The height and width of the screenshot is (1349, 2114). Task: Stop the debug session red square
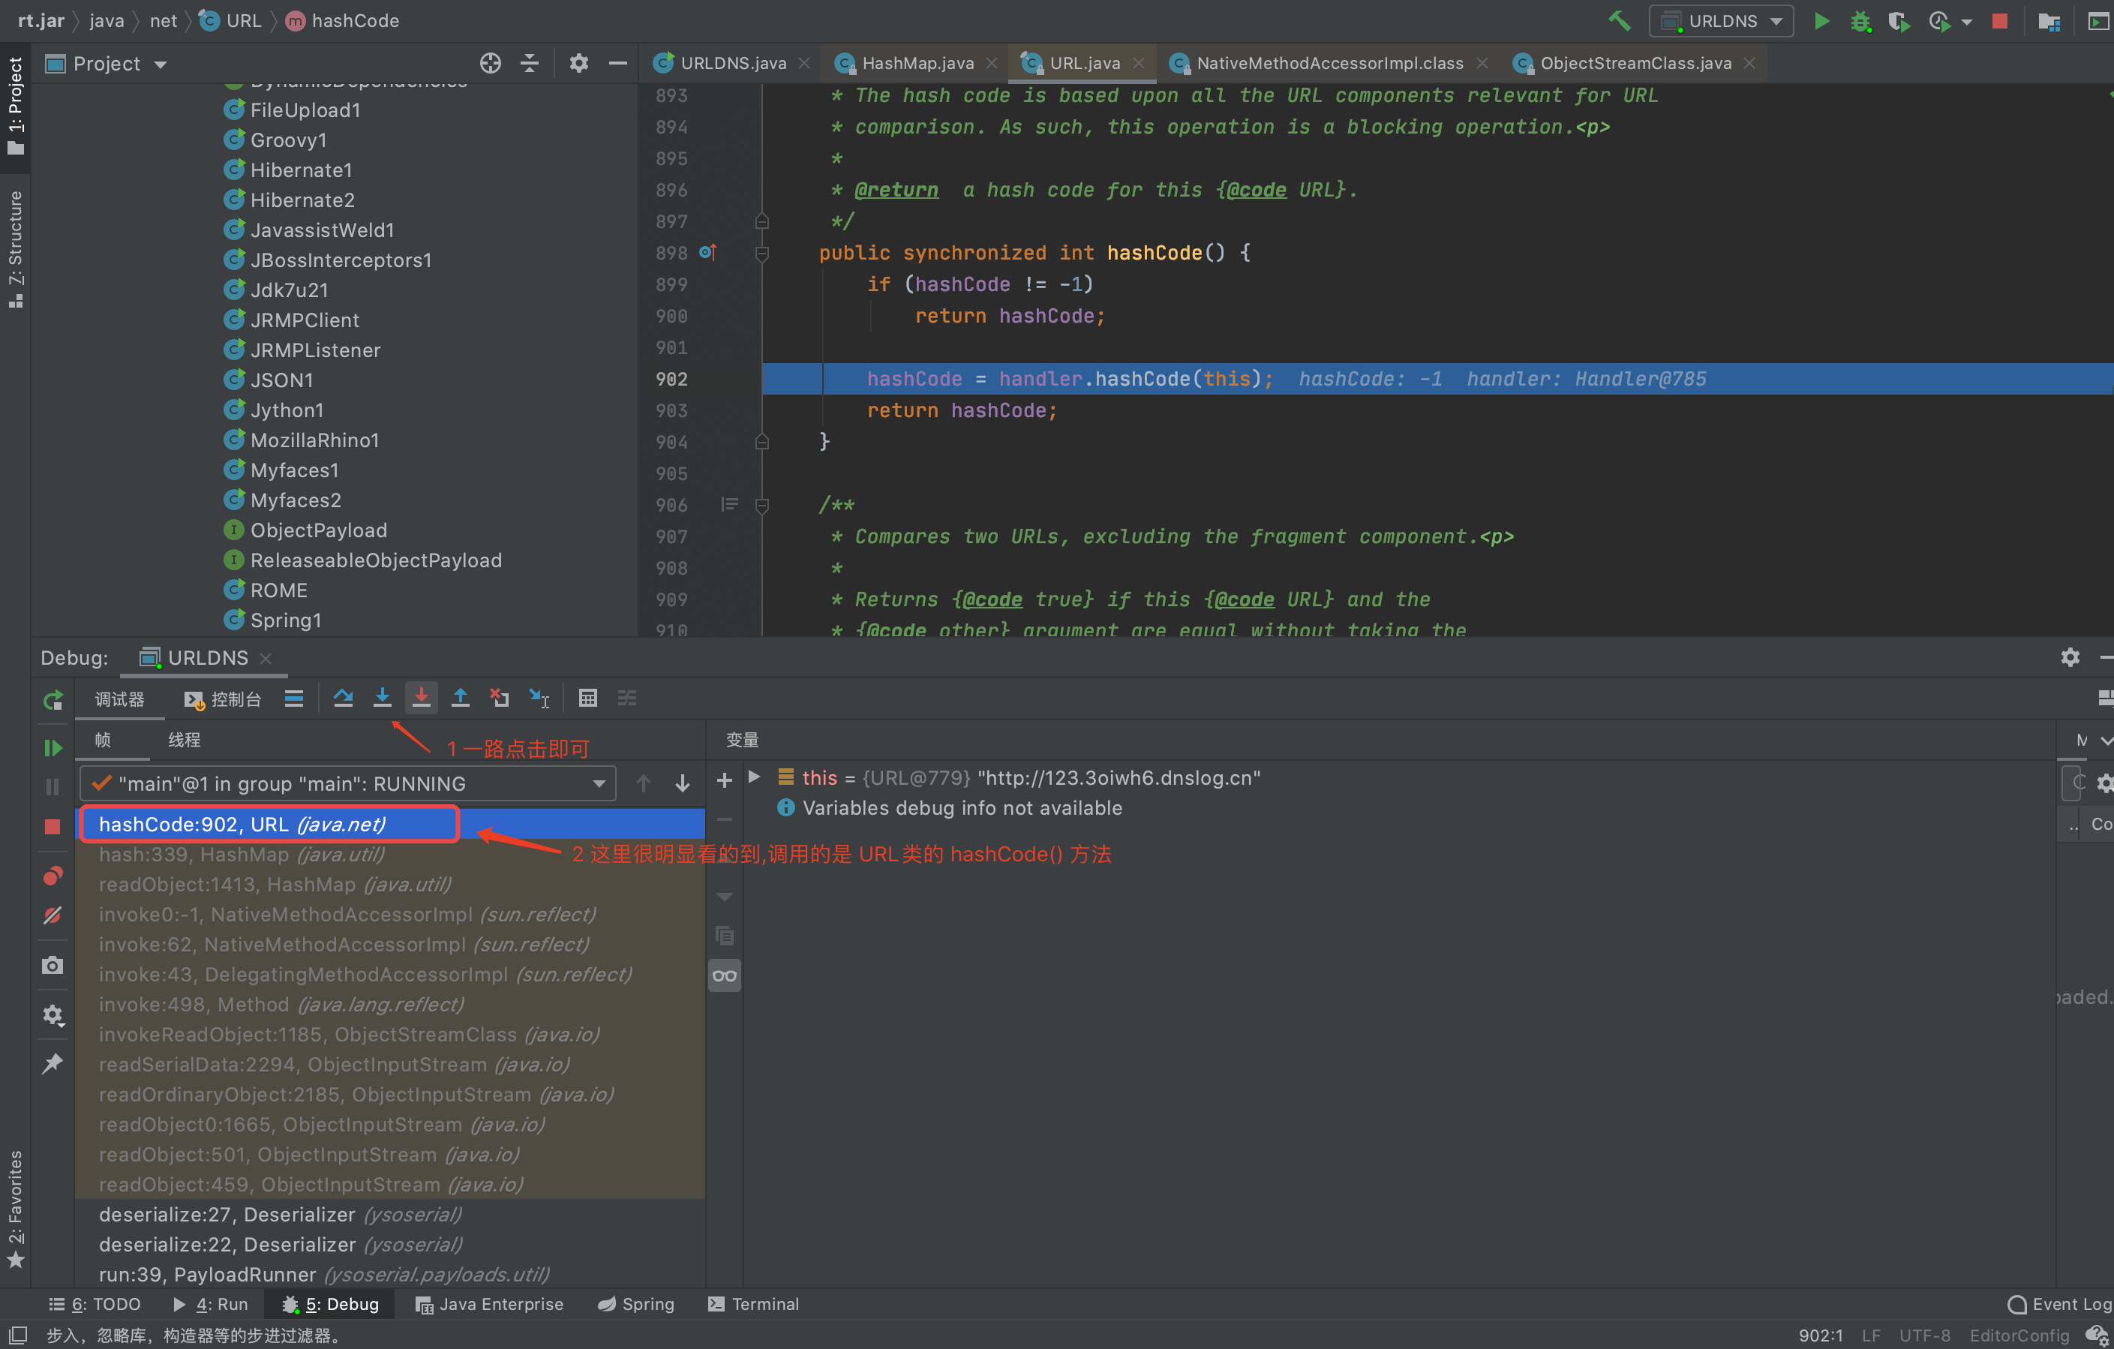point(53,827)
